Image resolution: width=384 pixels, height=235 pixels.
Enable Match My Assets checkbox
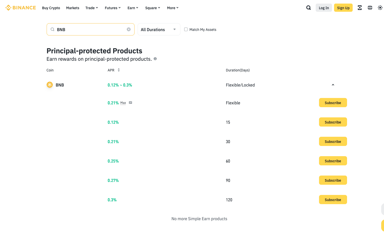click(186, 29)
